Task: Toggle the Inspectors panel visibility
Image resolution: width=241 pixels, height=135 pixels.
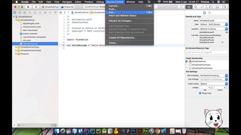Action: tap(224, 7)
